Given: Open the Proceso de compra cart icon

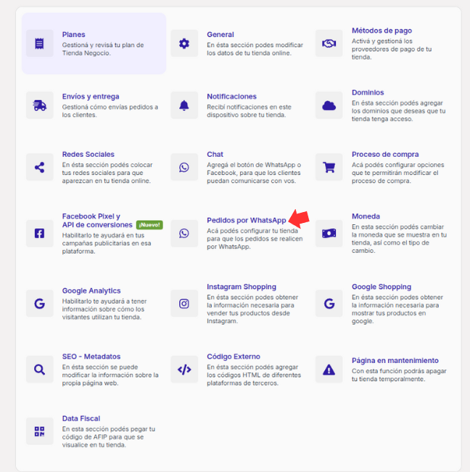Looking at the screenshot, I should point(329,167).
